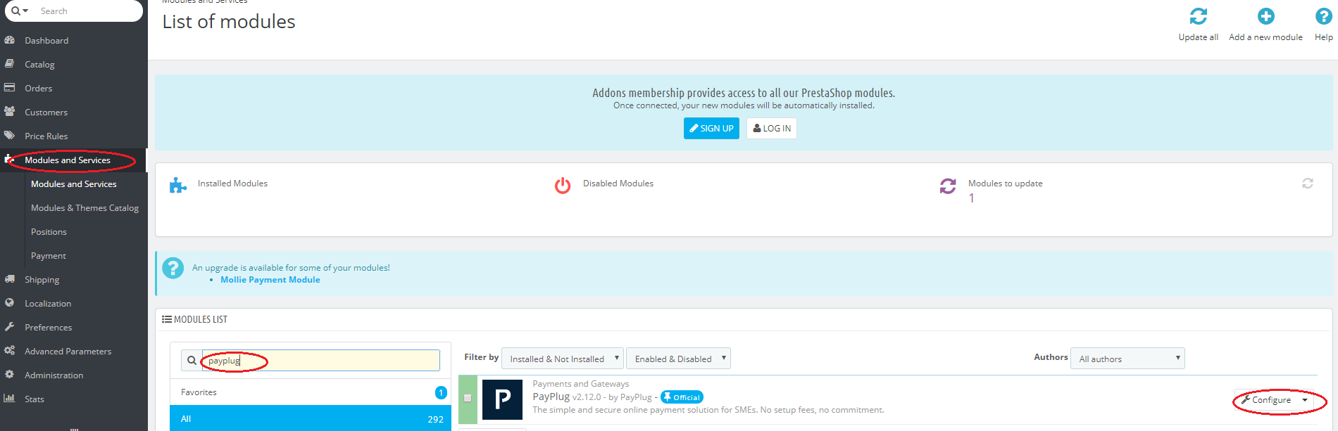Click the PayPlug module logo
Screen dimensions: 1338x431
point(502,399)
